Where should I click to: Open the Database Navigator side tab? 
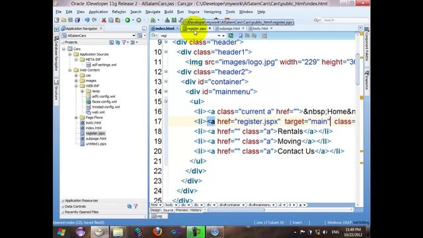(56, 53)
